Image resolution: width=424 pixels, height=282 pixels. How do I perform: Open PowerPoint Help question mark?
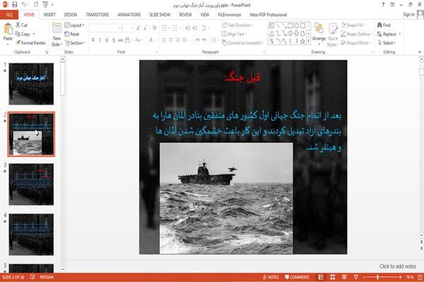point(383,5)
